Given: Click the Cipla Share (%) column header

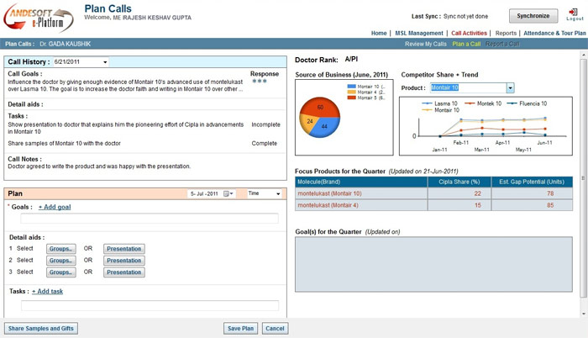Looking at the screenshot, I should pos(459,182).
